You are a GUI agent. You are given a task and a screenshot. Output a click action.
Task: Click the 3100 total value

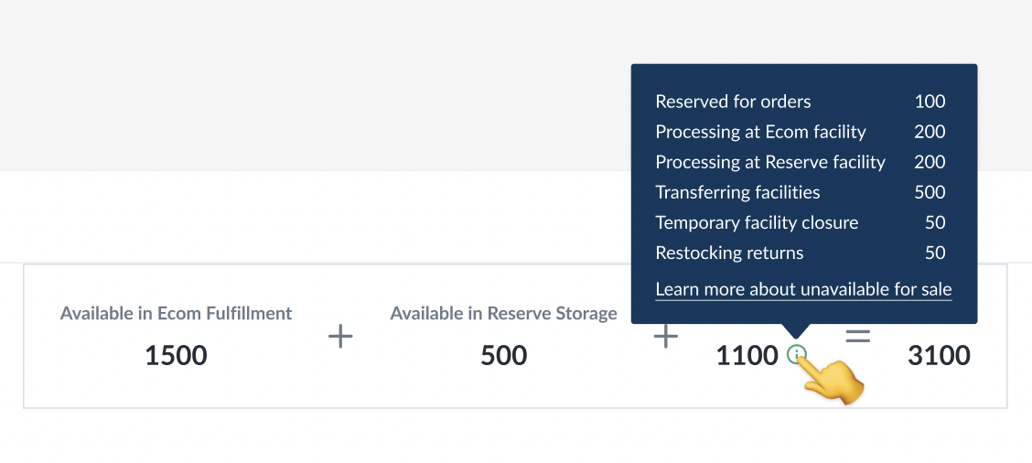tap(940, 356)
